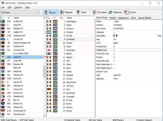Click the Club value Lazio 94
Viewport: 163px width, 121px height.
click(117, 75)
